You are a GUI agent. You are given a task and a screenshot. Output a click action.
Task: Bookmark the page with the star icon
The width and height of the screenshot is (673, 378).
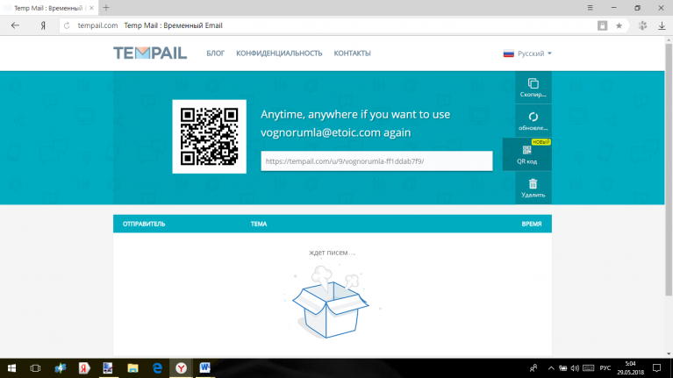pos(619,25)
